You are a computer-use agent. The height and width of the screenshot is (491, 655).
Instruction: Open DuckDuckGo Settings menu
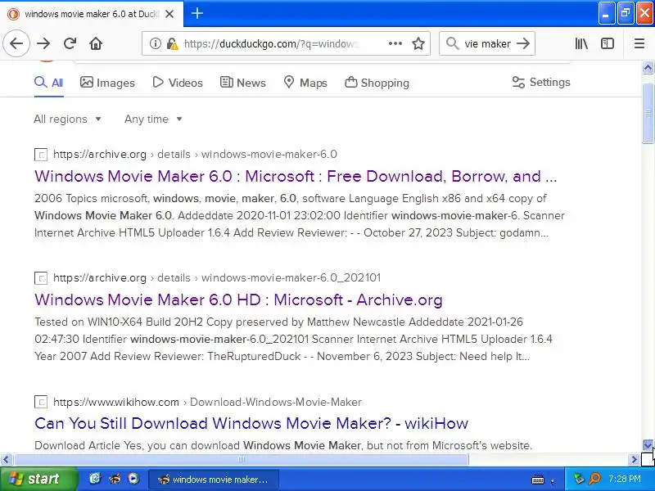[541, 83]
